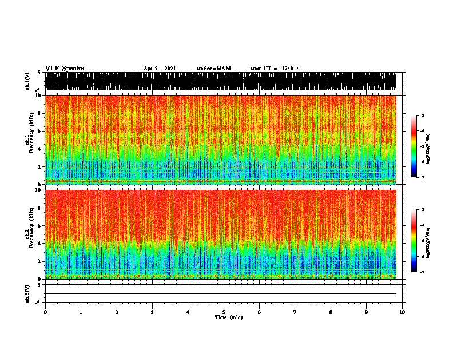
Task: Click the "-7" label on ch.2 color bar
Action: [422, 272]
